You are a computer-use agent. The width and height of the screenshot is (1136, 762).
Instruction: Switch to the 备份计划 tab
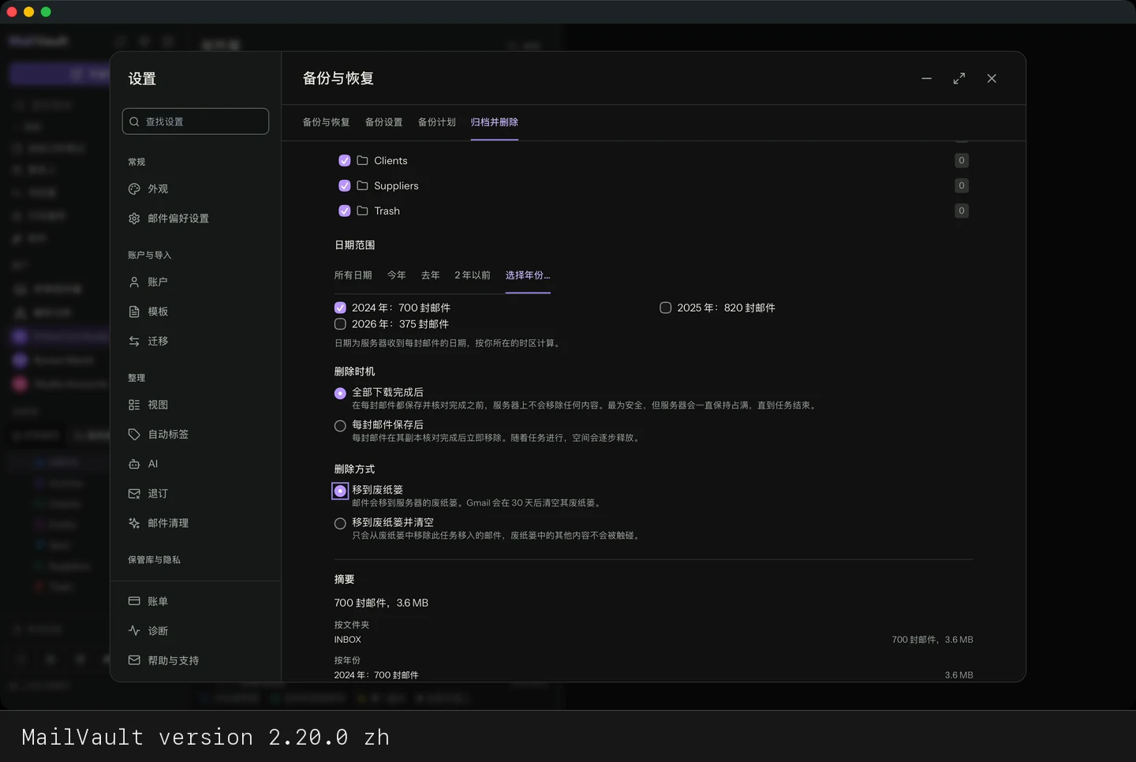point(437,122)
